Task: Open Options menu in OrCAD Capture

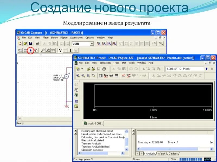Action: pos(90,38)
